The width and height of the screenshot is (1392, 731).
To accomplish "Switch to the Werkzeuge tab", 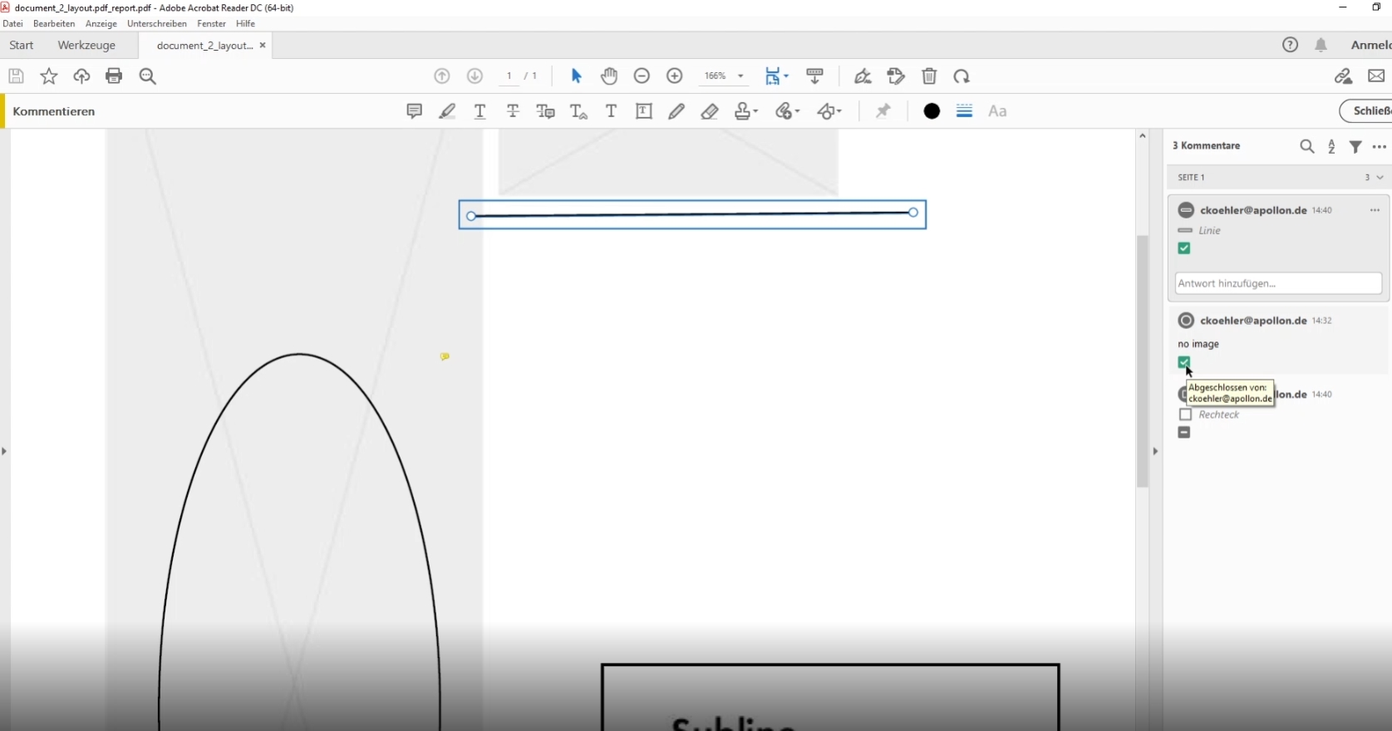I will tap(86, 46).
